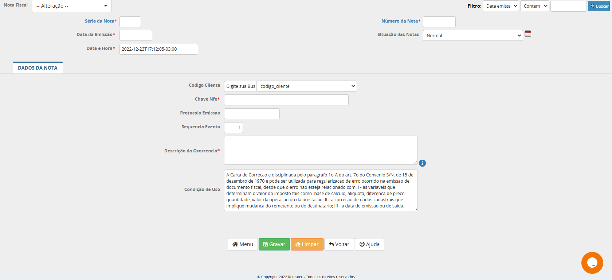Click the Descrição da Ocorrencia text area
Screen dimensions: 612x280
coord(321,150)
